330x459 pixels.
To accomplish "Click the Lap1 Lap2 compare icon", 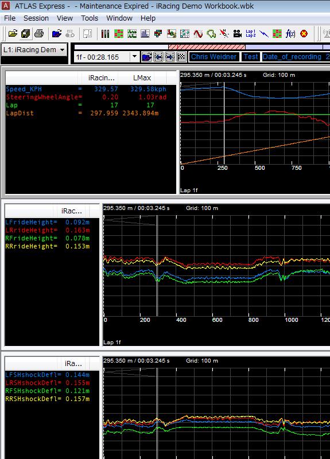I will point(251,34).
